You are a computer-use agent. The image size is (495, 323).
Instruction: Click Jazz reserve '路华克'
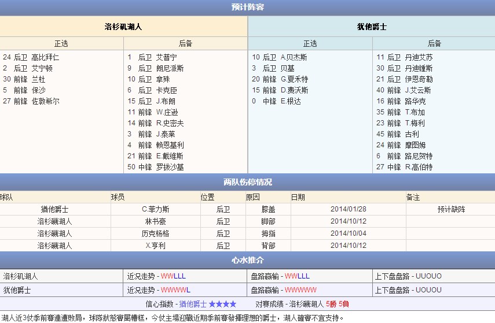pos(416,101)
